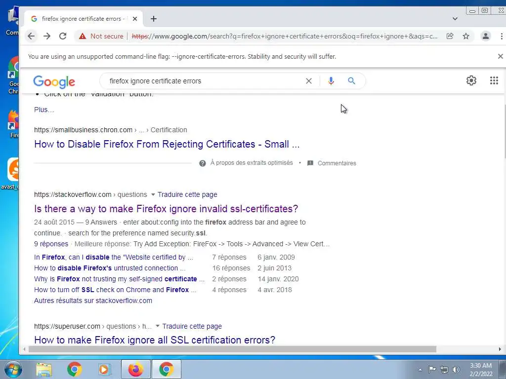Click the URL in the address bar

[x=285, y=36]
